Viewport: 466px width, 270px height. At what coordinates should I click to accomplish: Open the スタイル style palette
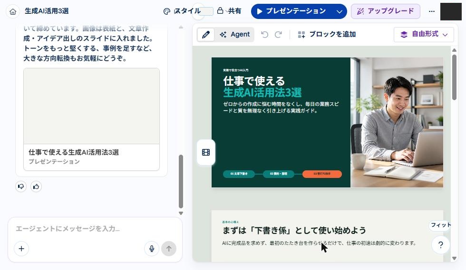pyautogui.click(x=182, y=11)
